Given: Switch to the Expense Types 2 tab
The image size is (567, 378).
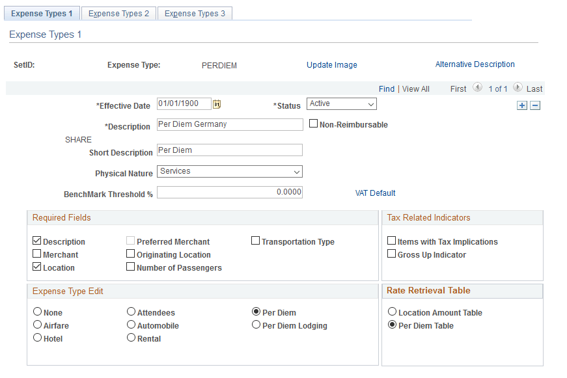Looking at the screenshot, I should point(118,13).
